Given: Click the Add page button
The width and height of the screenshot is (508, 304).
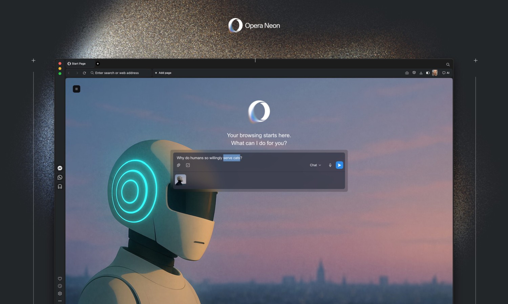Looking at the screenshot, I should pos(163,73).
